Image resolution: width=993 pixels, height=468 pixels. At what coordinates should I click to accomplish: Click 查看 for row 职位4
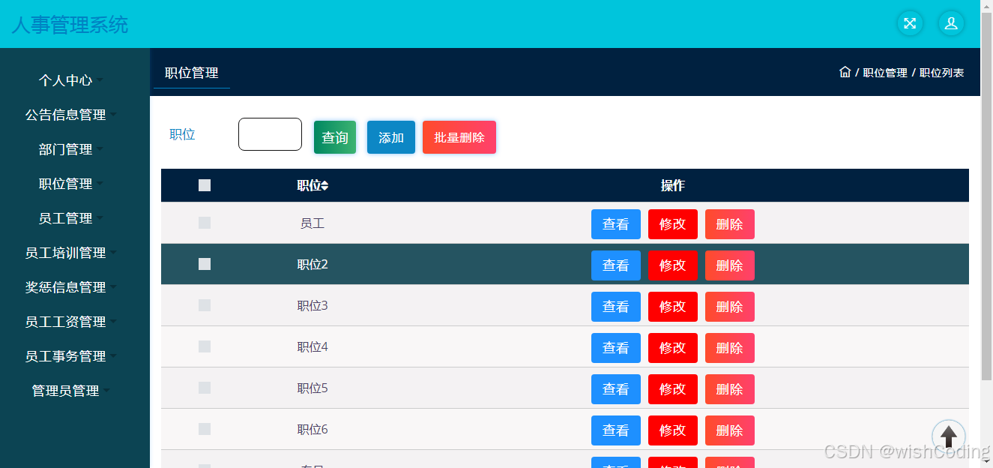616,348
